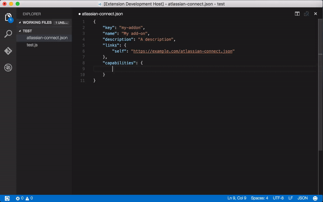Click the bottom-left status bar window icon
The image size is (323, 202).
coord(7,198)
